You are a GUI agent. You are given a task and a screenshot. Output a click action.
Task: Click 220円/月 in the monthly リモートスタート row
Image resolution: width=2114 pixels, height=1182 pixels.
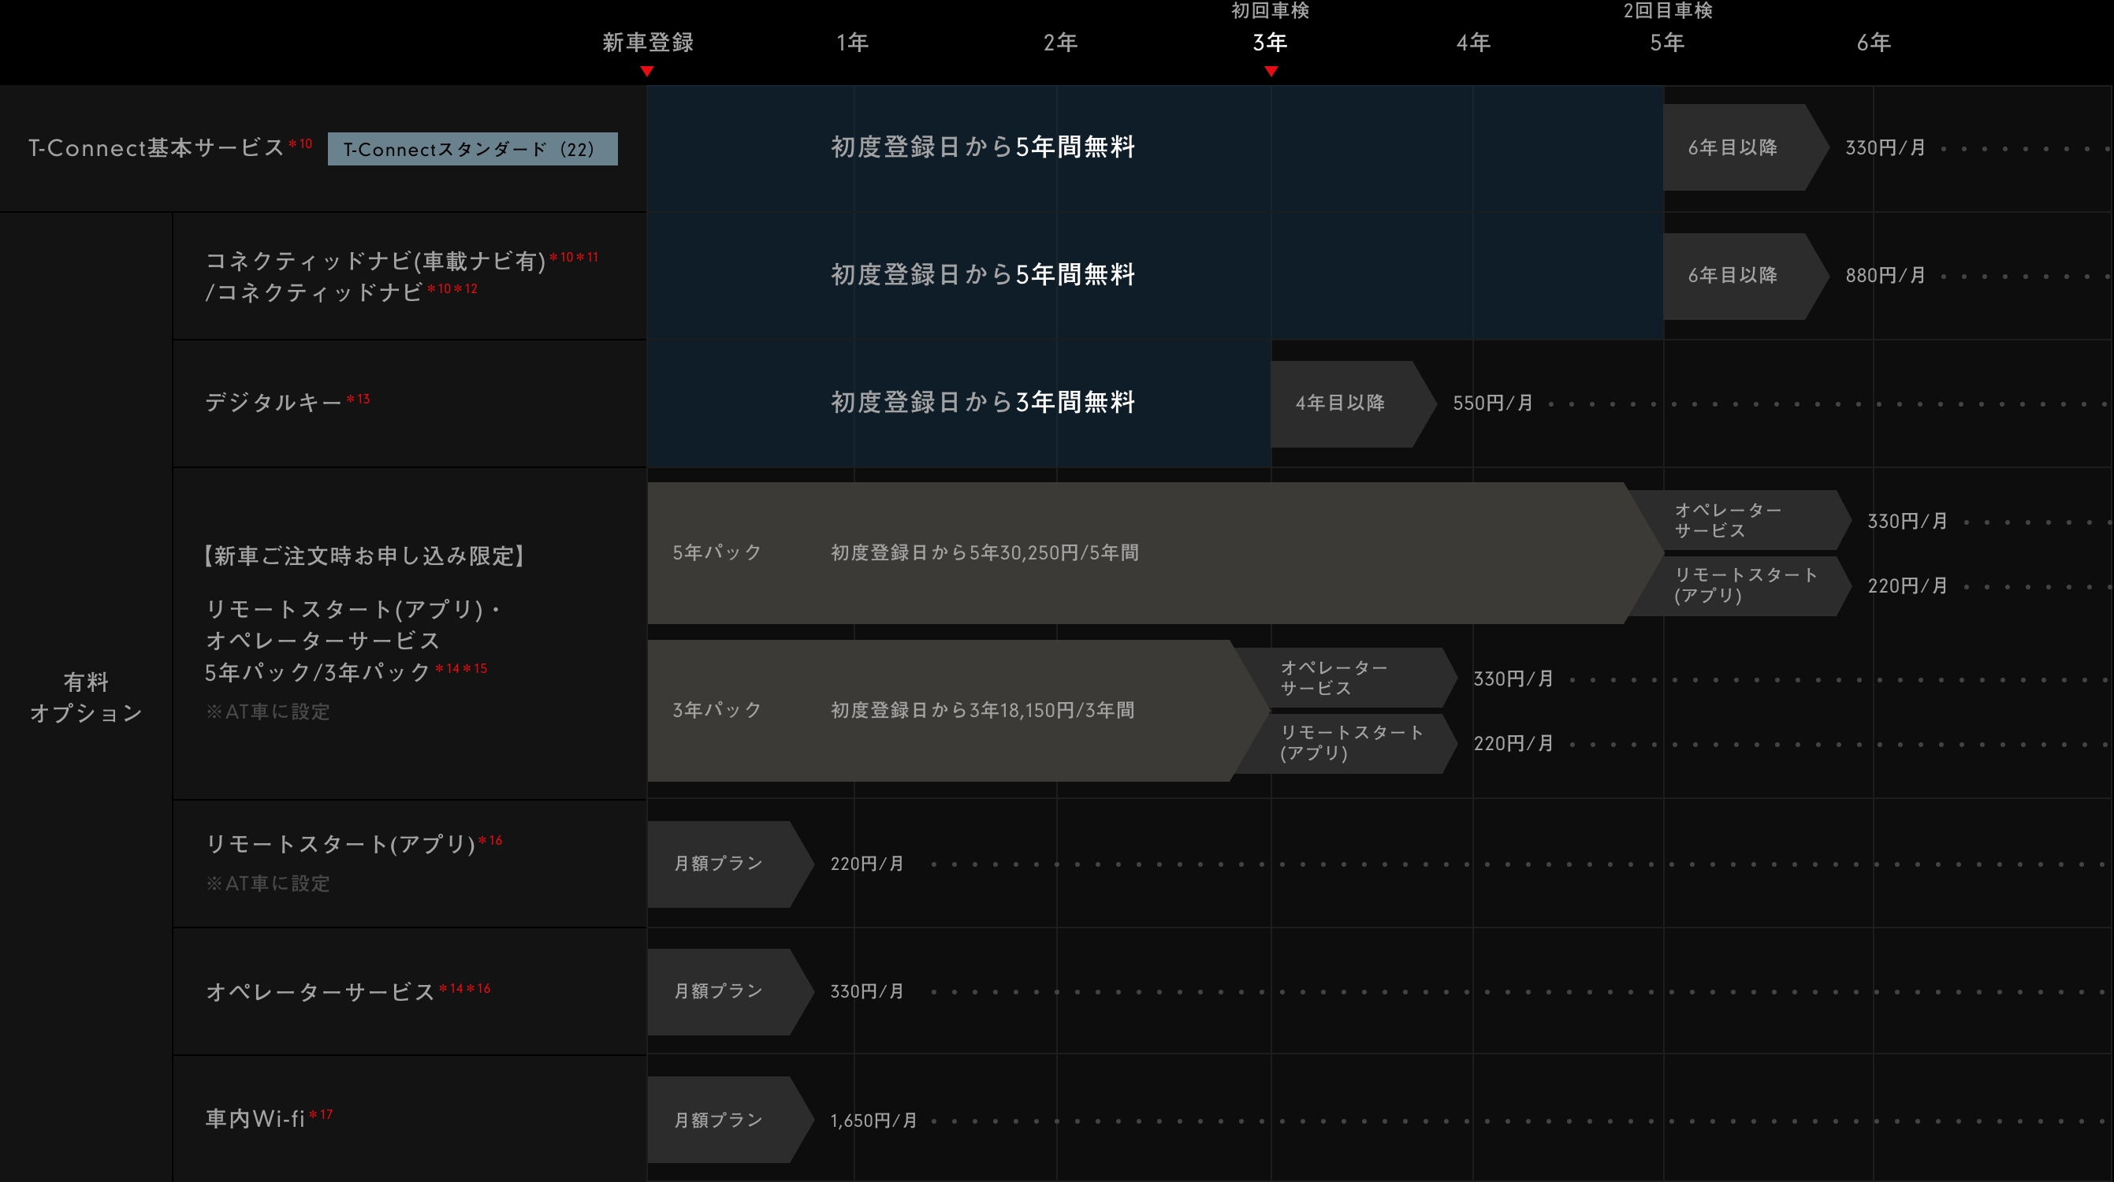click(x=866, y=864)
